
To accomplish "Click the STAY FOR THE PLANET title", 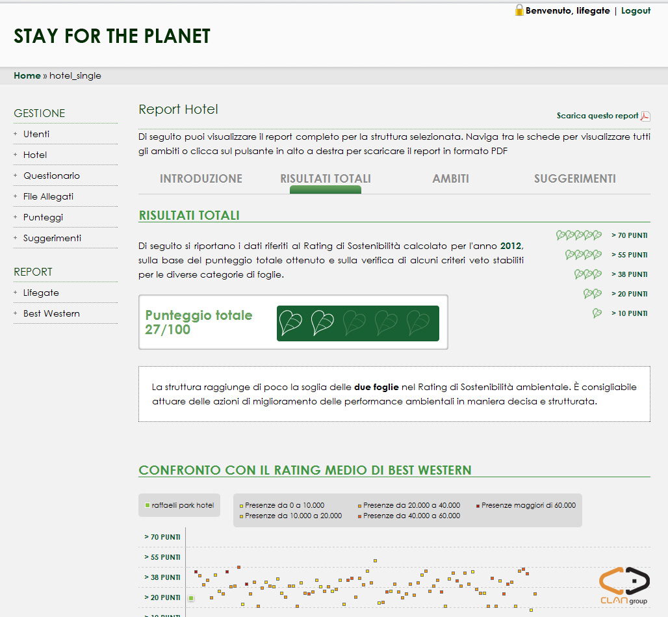I will pyautogui.click(x=112, y=36).
